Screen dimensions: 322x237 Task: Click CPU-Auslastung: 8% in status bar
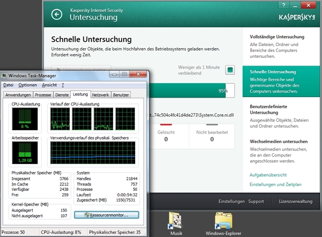coord(61,232)
